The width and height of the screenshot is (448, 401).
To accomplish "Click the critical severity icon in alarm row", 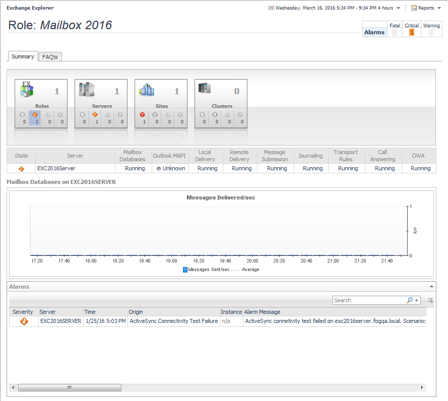I will [24, 321].
